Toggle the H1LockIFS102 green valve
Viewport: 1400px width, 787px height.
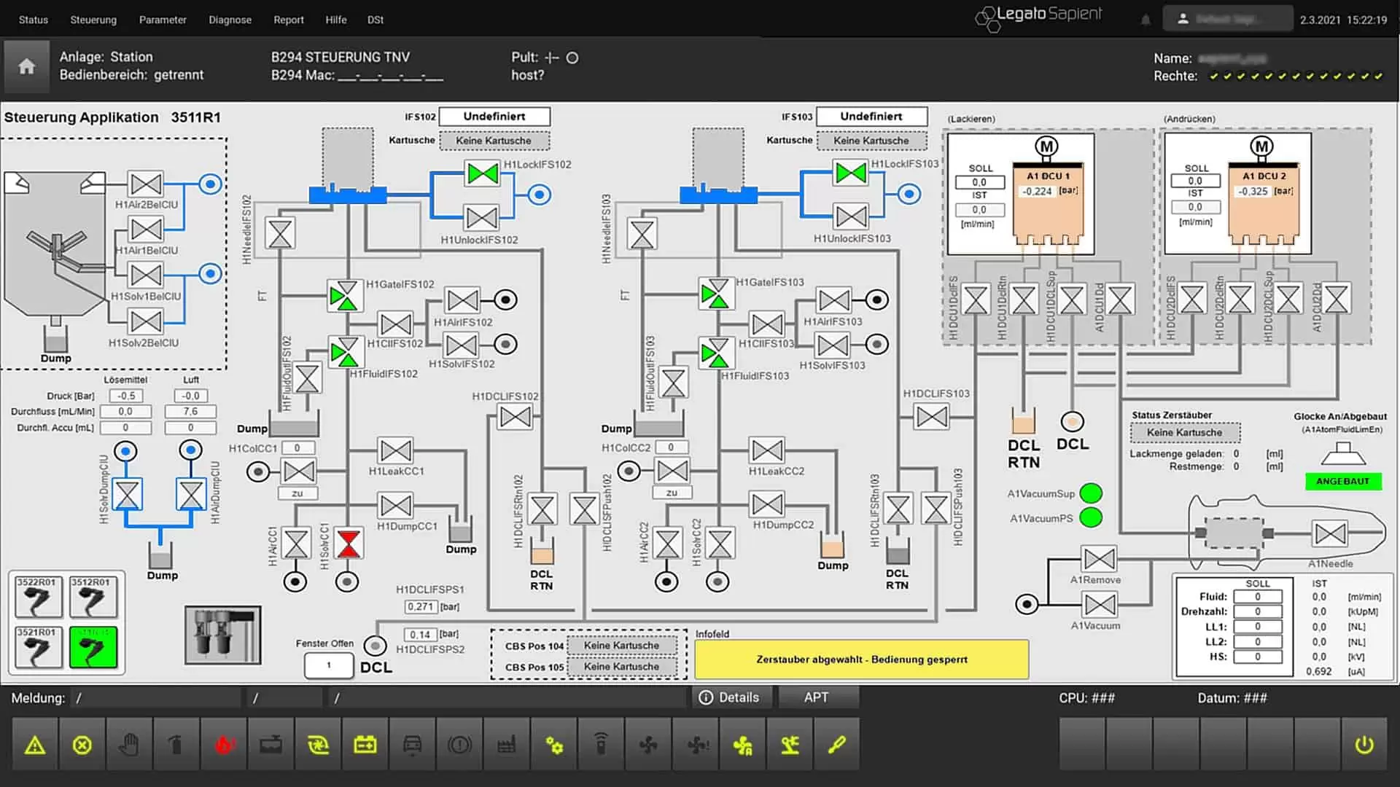[x=483, y=173]
